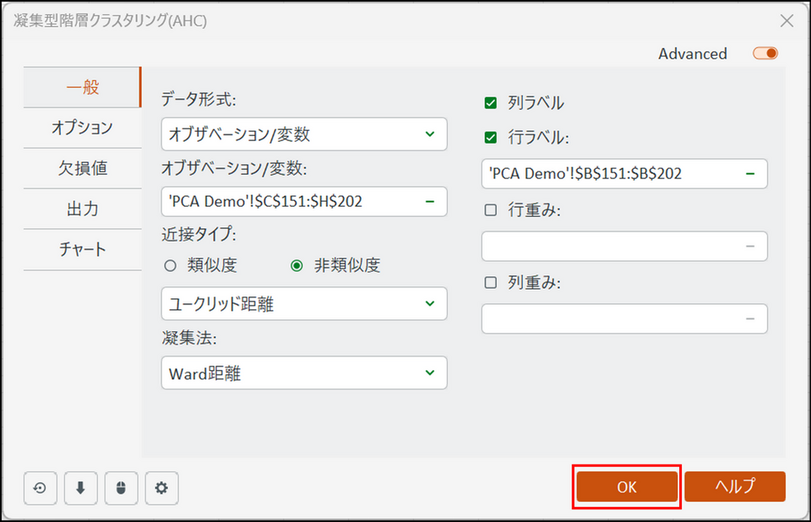Click the mouse selection mode icon
Viewport: 811px width, 522px height.
[121, 487]
